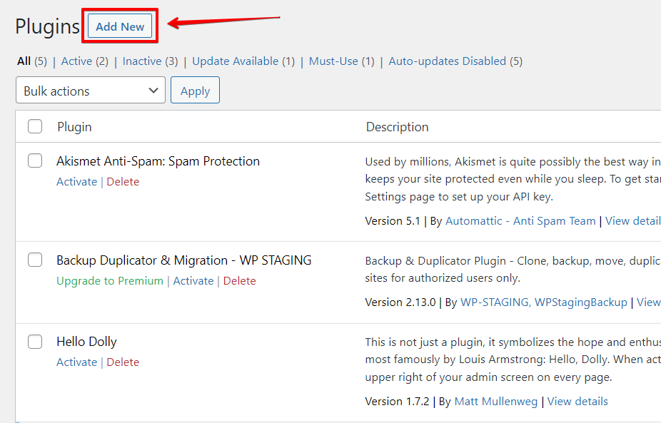
Task: Show Must-Use plugins
Action: coord(333,61)
